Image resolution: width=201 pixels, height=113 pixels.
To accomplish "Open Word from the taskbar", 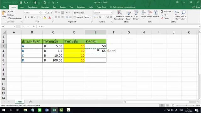I will click(47, 110).
